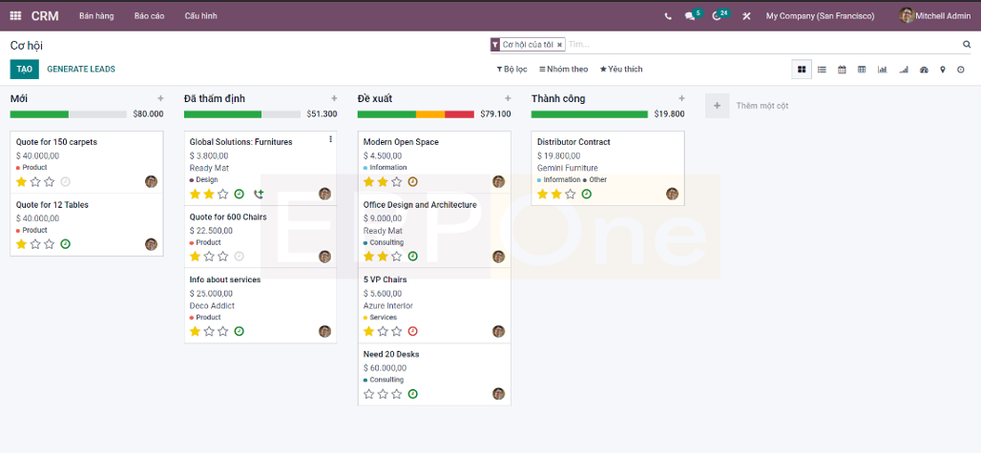Click the salesperson avatar on Info about services
The width and height of the screenshot is (981, 453).
click(x=324, y=331)
